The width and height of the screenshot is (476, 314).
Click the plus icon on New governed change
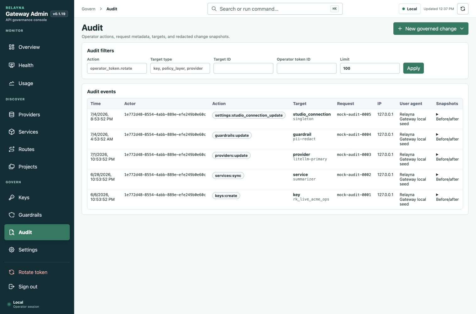click(x=400, y=29)
